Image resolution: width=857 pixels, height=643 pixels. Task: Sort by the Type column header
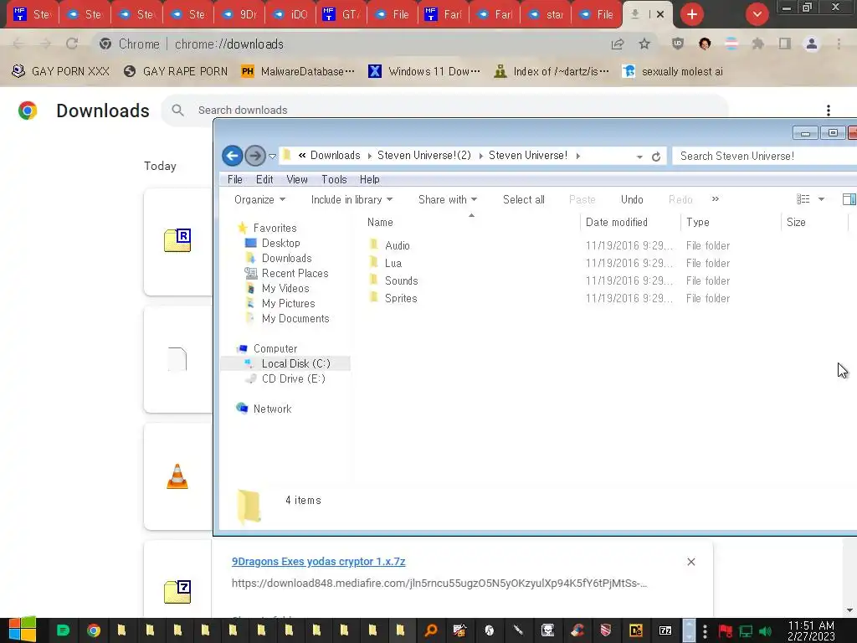pos(697,222)
